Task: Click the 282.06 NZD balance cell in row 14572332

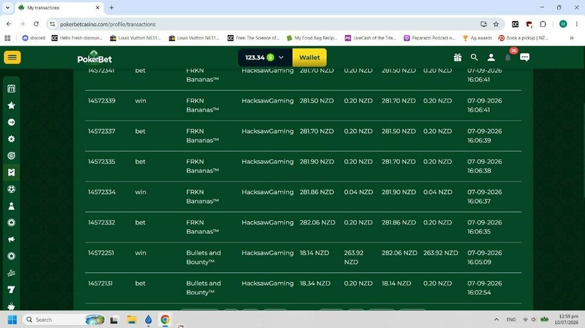Action: pyautogui.click(x=318, y=223)
